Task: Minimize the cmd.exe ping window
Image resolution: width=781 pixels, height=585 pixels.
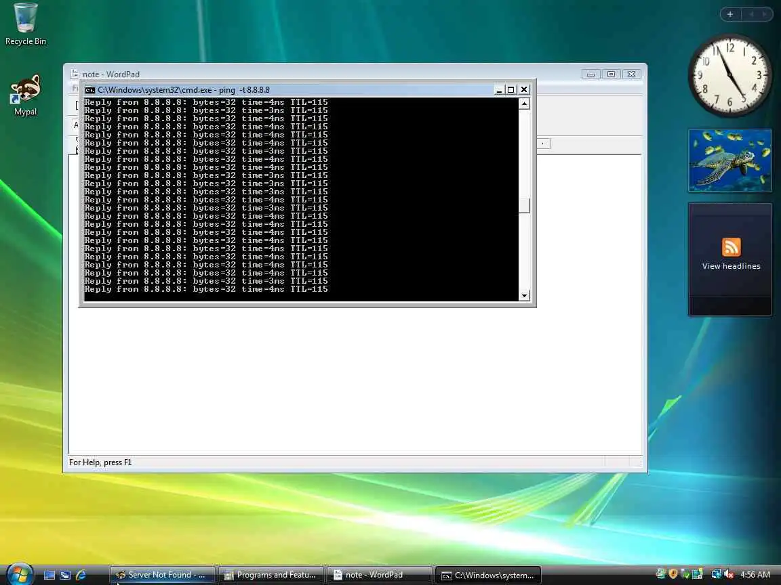Action: (x=498, y=90)
